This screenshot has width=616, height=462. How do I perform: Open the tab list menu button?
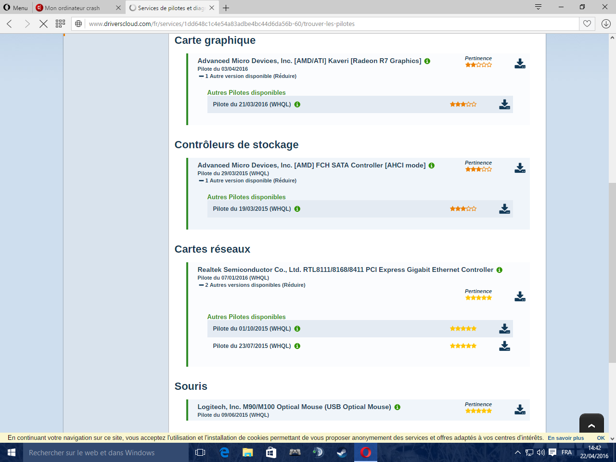[538, 7]
